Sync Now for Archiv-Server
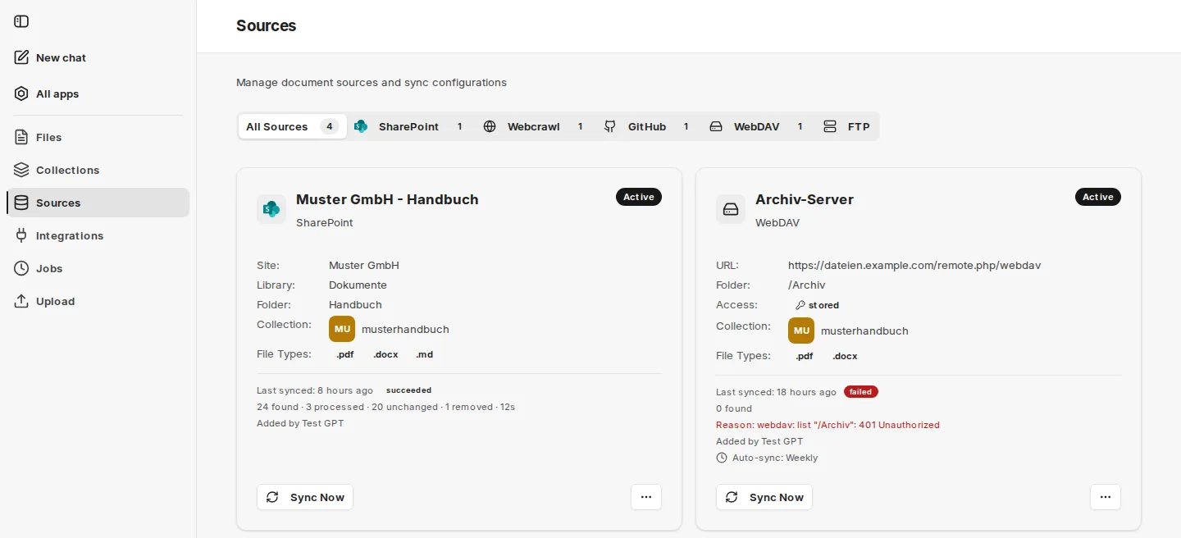Image resolution: width=1181 pixels, height=538 pixels. [764, 497]
